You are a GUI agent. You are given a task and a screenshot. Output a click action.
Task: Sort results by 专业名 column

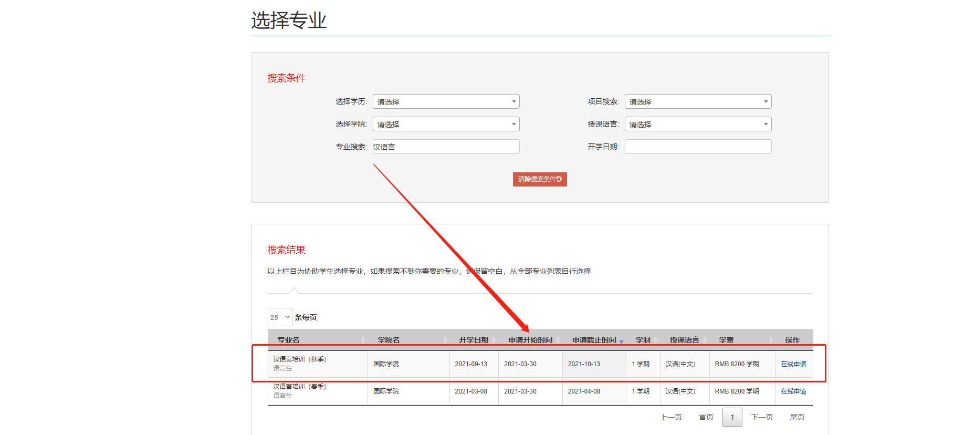(x=288, y=340)
